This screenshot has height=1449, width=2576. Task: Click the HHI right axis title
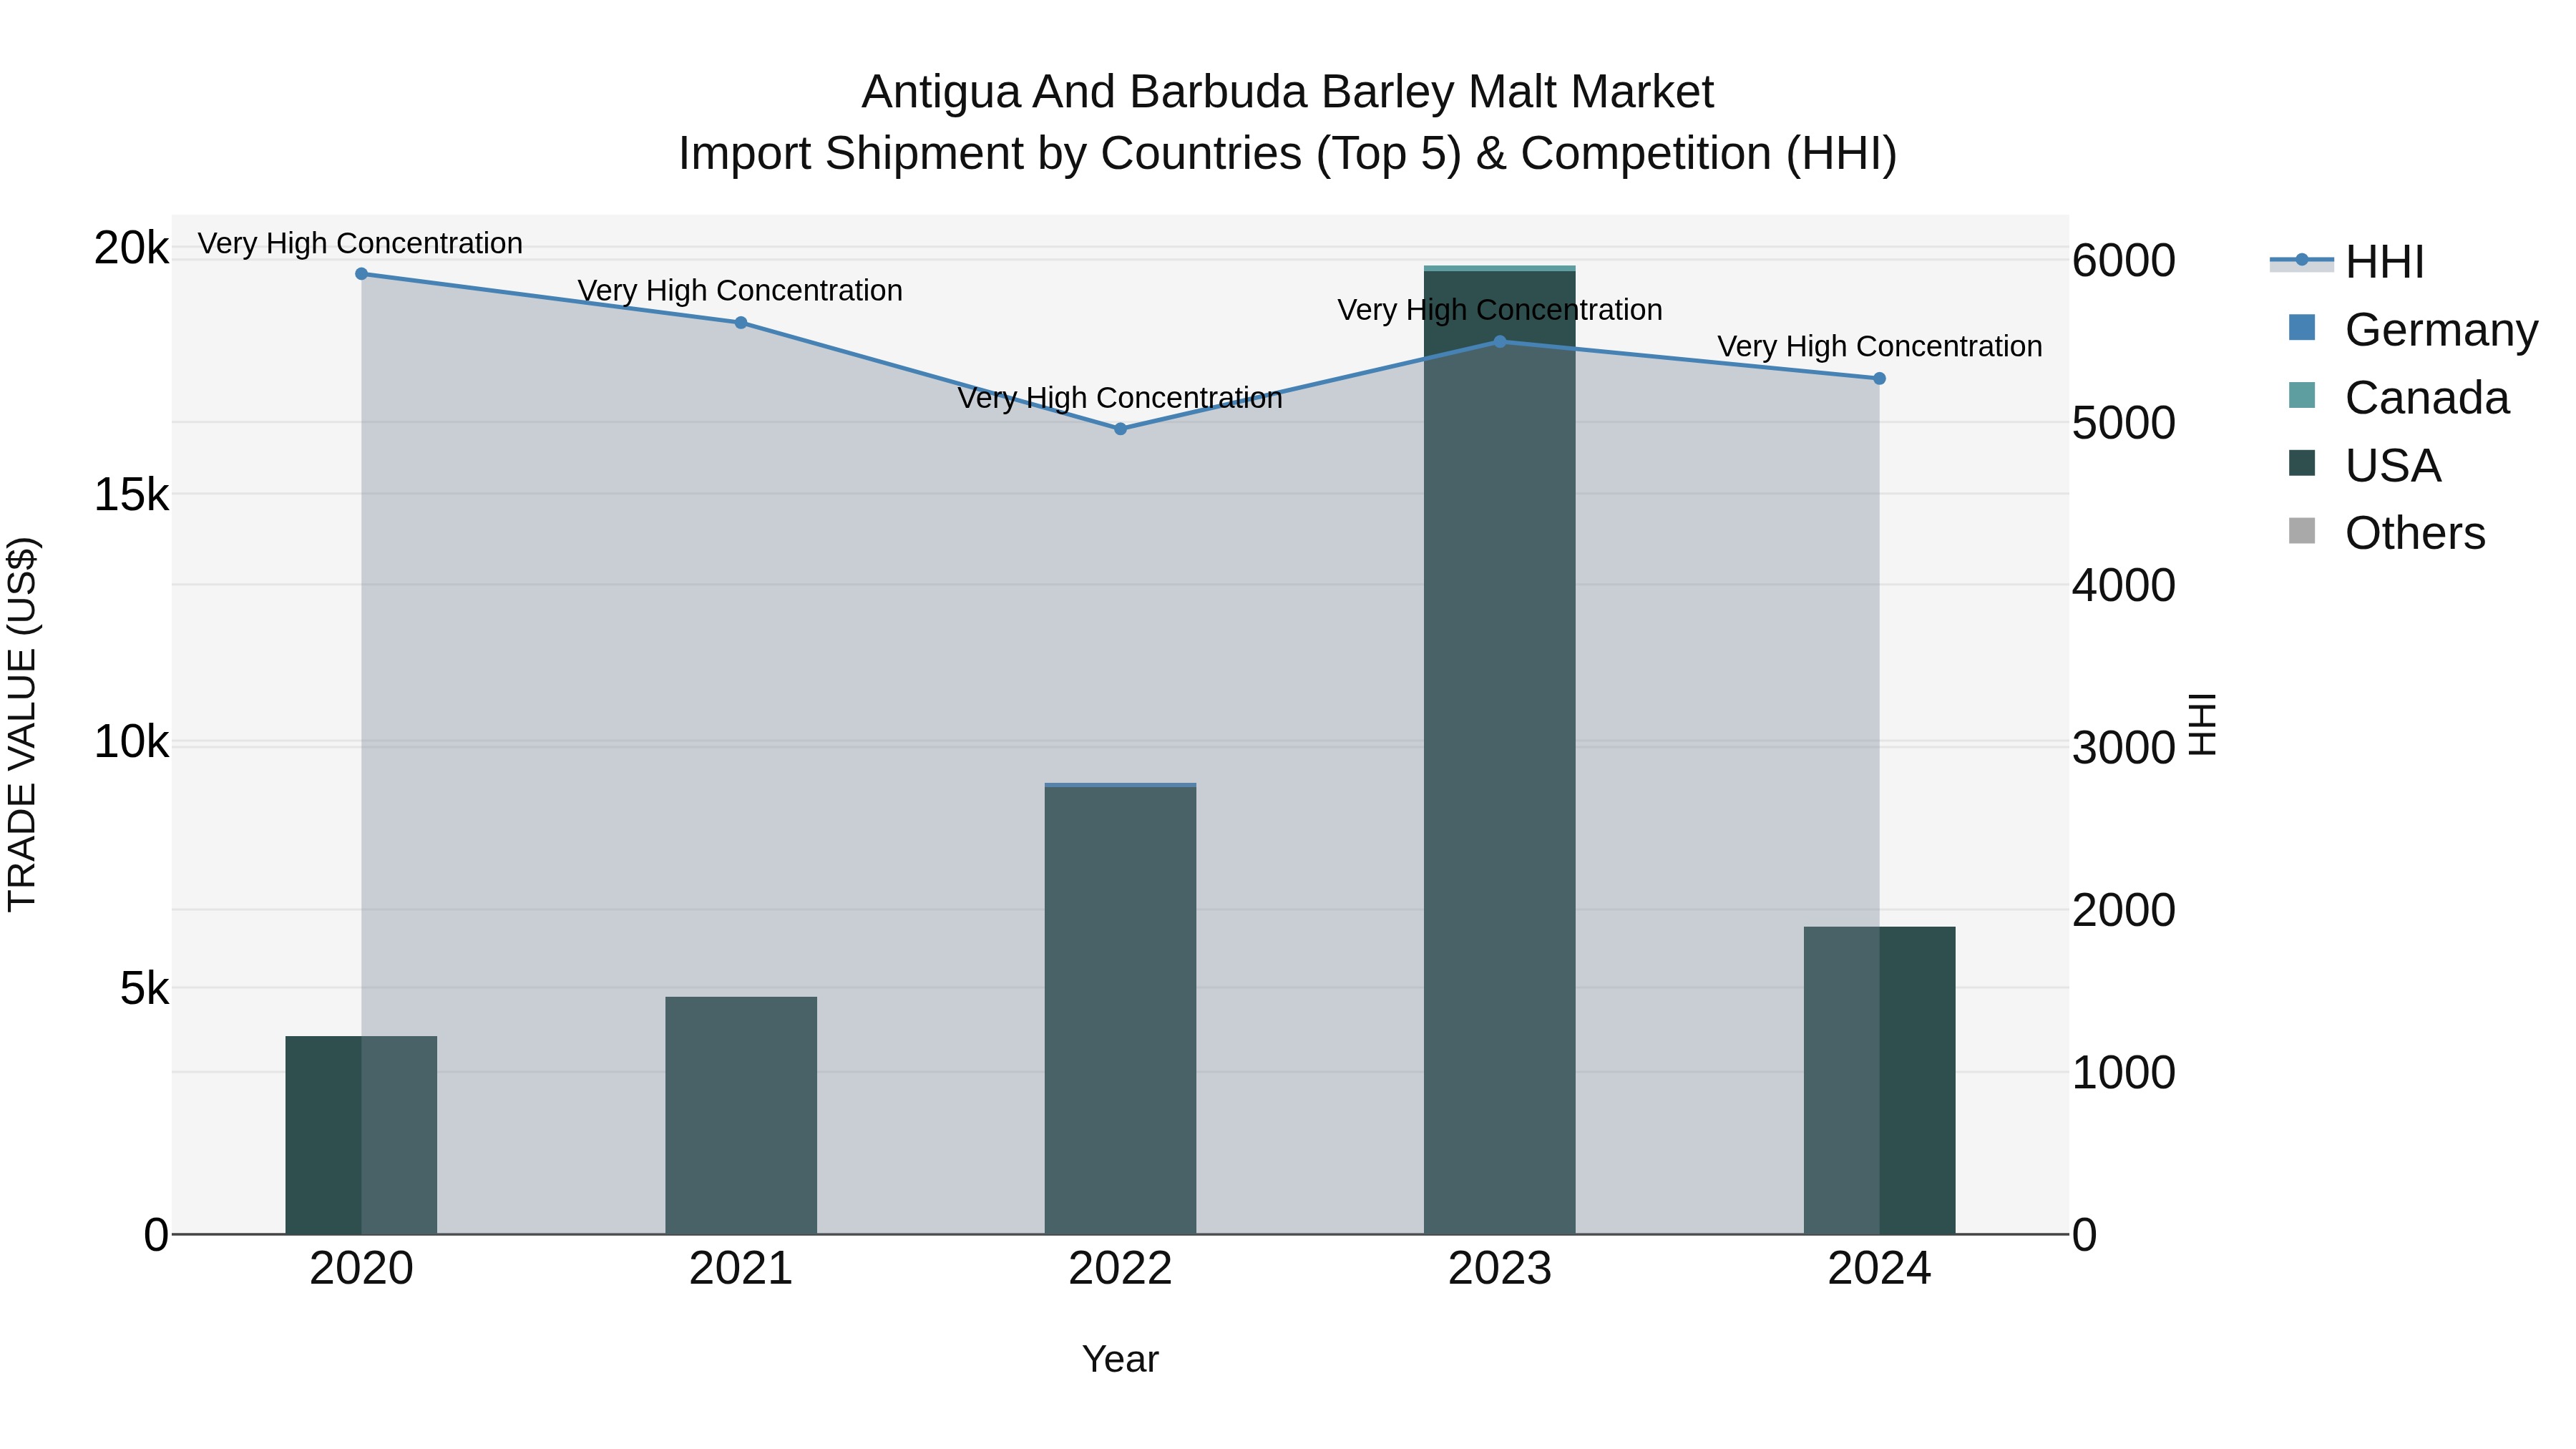coord(2203,724)
